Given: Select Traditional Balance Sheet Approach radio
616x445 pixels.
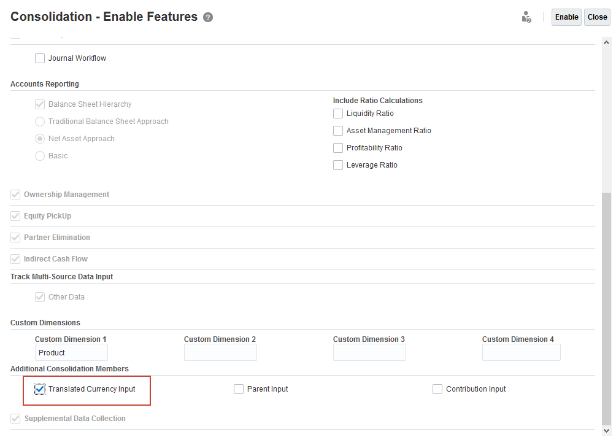Looking at the screenshot, I should click(x=40, y=122).
